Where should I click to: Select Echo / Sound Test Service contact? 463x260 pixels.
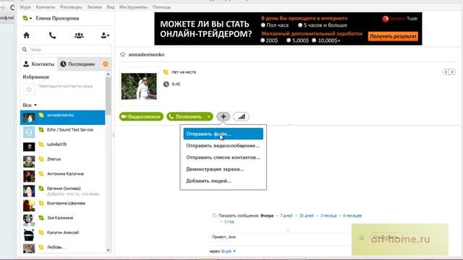tap(63, 132)
